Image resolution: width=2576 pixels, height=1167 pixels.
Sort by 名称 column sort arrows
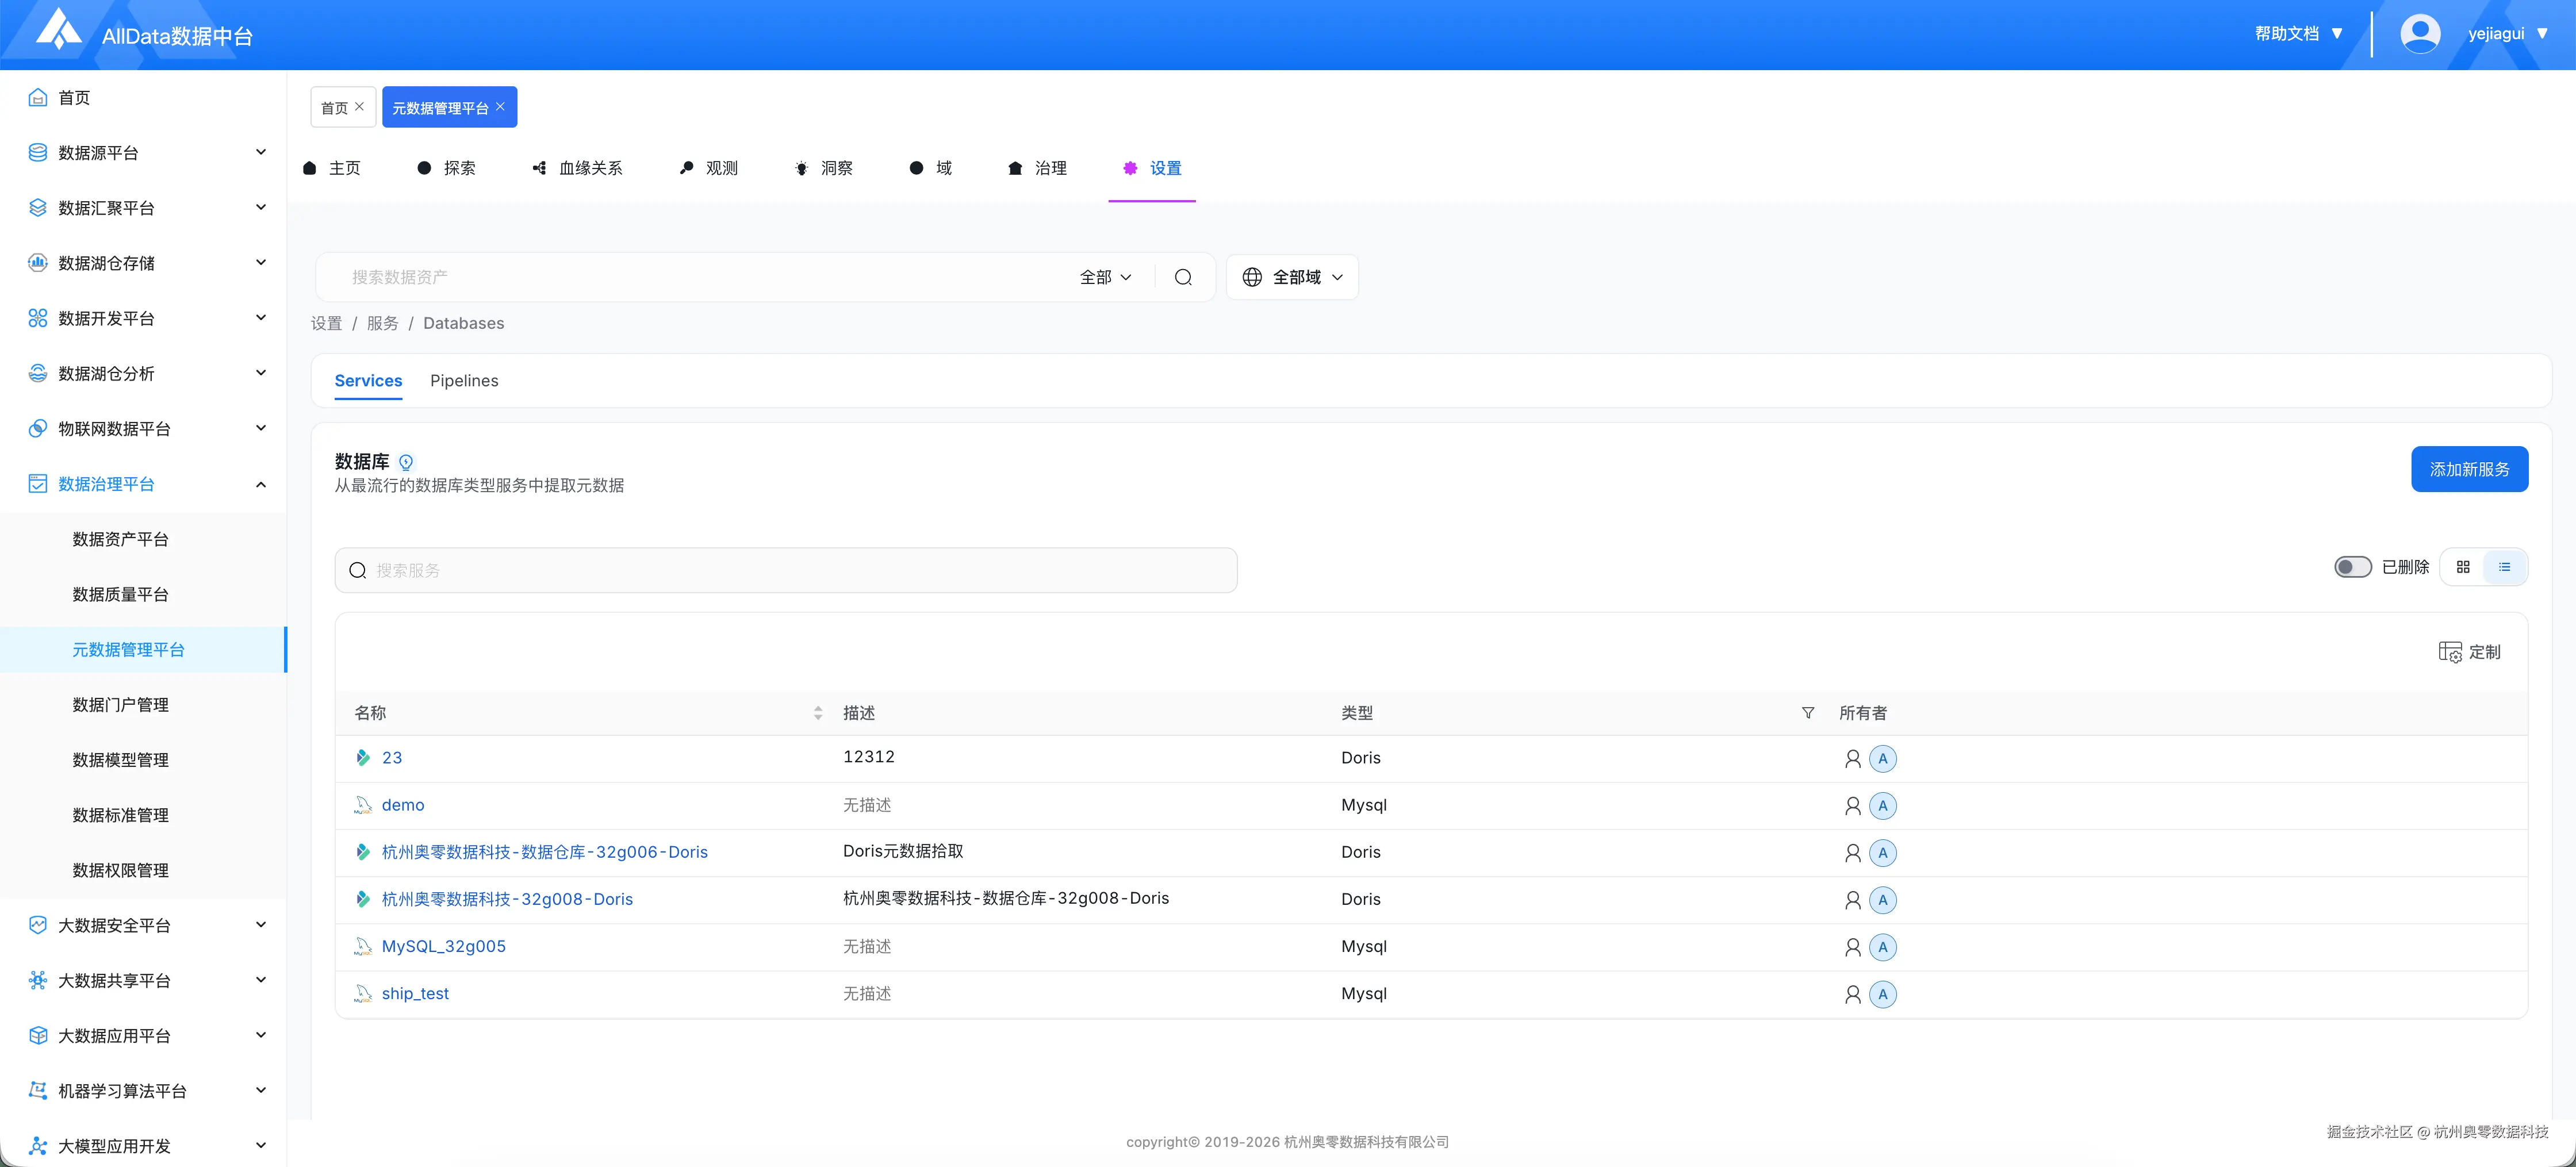point(818,713)
